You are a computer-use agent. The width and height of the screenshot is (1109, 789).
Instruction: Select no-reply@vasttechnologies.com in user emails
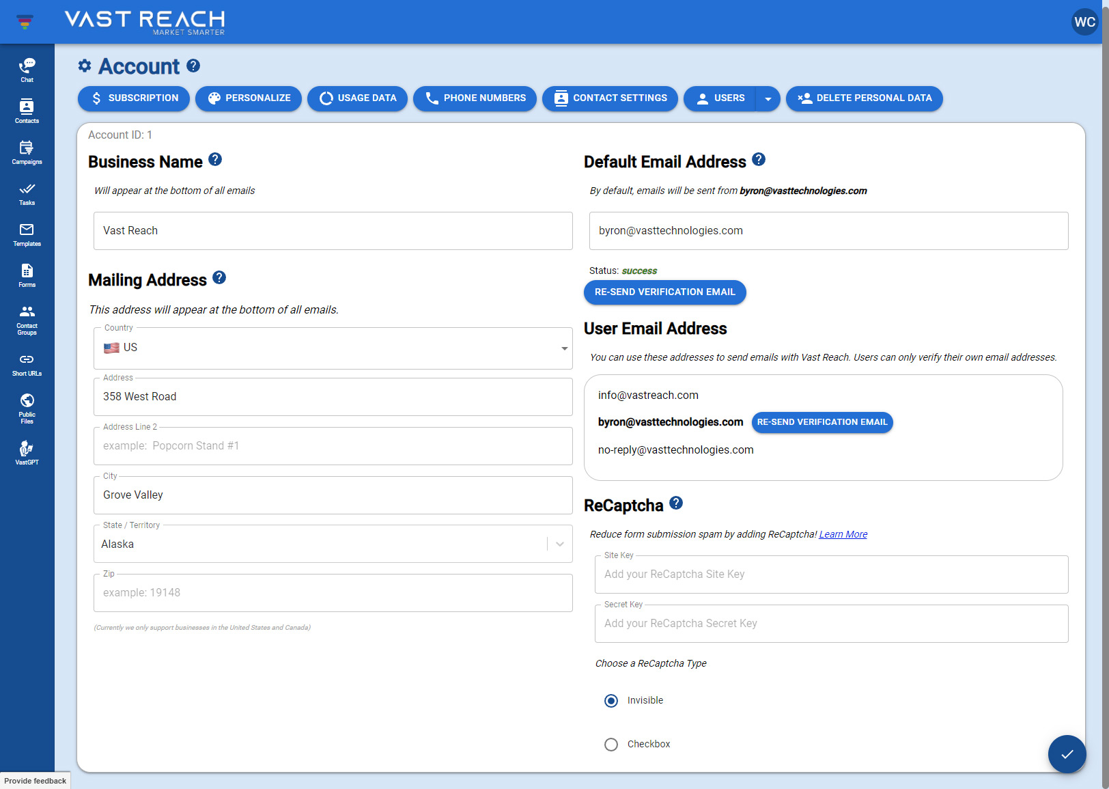tap(676, 449)
